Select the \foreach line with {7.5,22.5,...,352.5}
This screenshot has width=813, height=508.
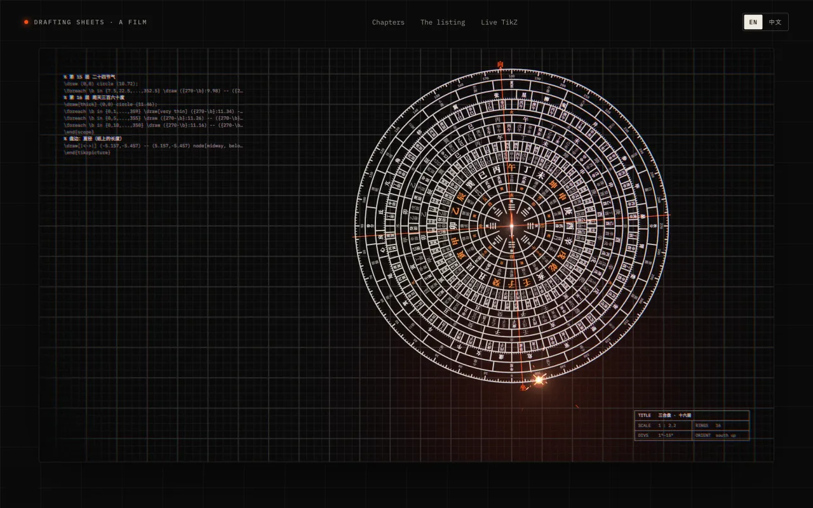coord(153,90)
